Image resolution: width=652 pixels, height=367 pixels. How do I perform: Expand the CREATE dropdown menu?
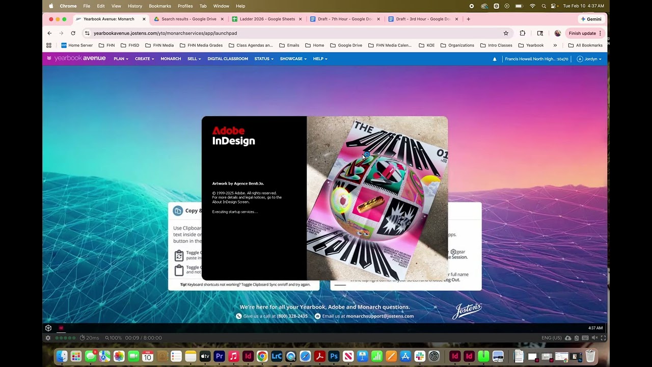click(144, 59)
